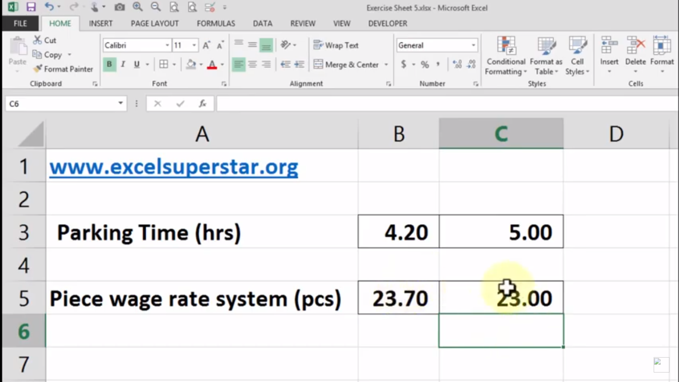Image resolution: width=679 pixels, height=382 pixels.
Task: Align text to the right
Action: pyautogui.click(x=266, y=64)
